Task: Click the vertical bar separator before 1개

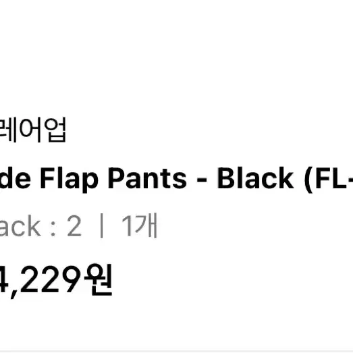Action: [101, 226]
